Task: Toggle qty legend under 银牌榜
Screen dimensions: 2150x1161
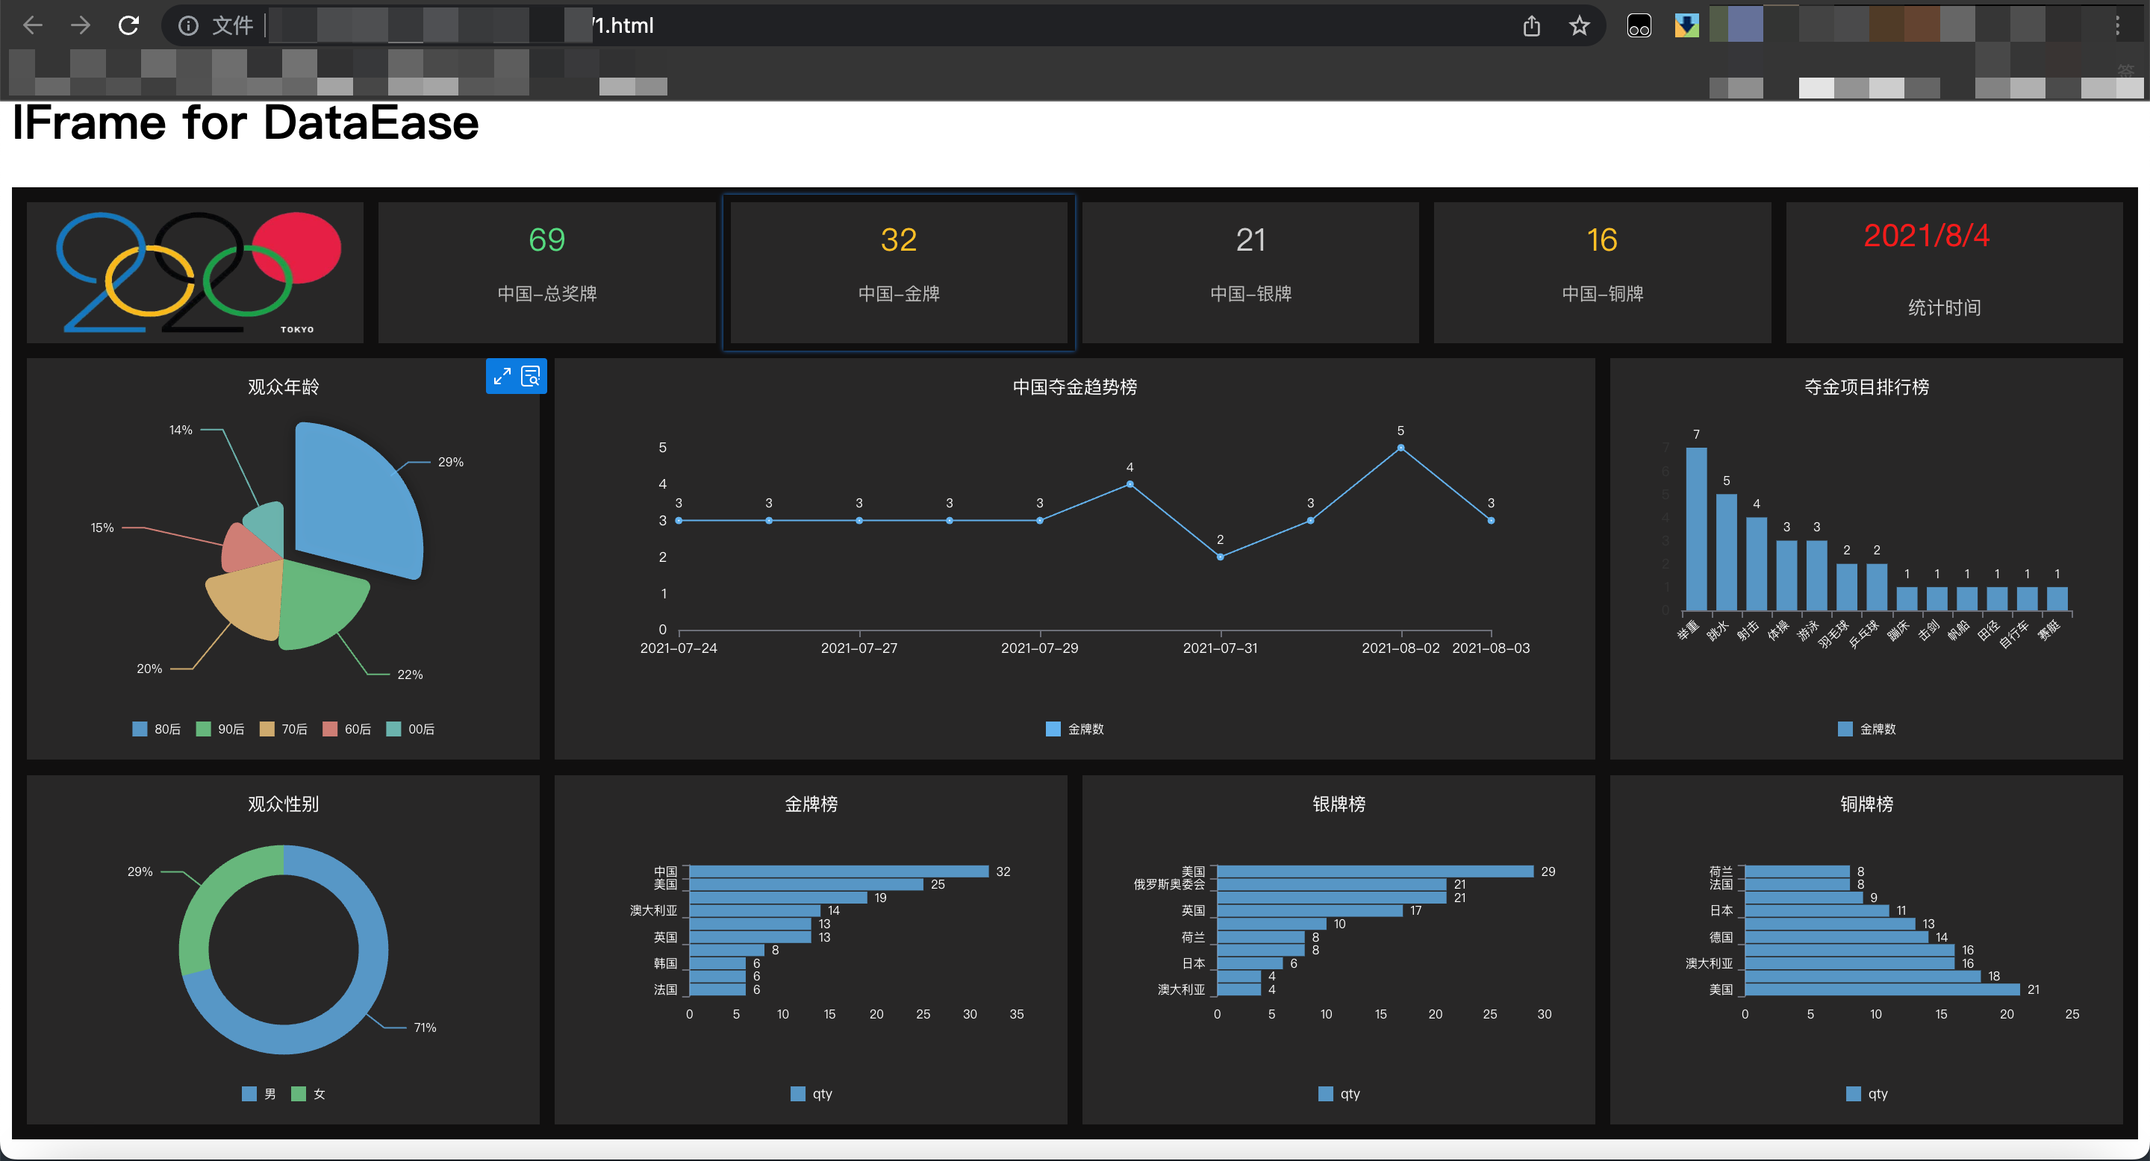Action: pyautogui.click(x=1339, y=1093)
